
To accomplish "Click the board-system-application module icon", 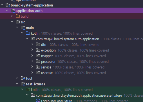I will coord(8,5).
